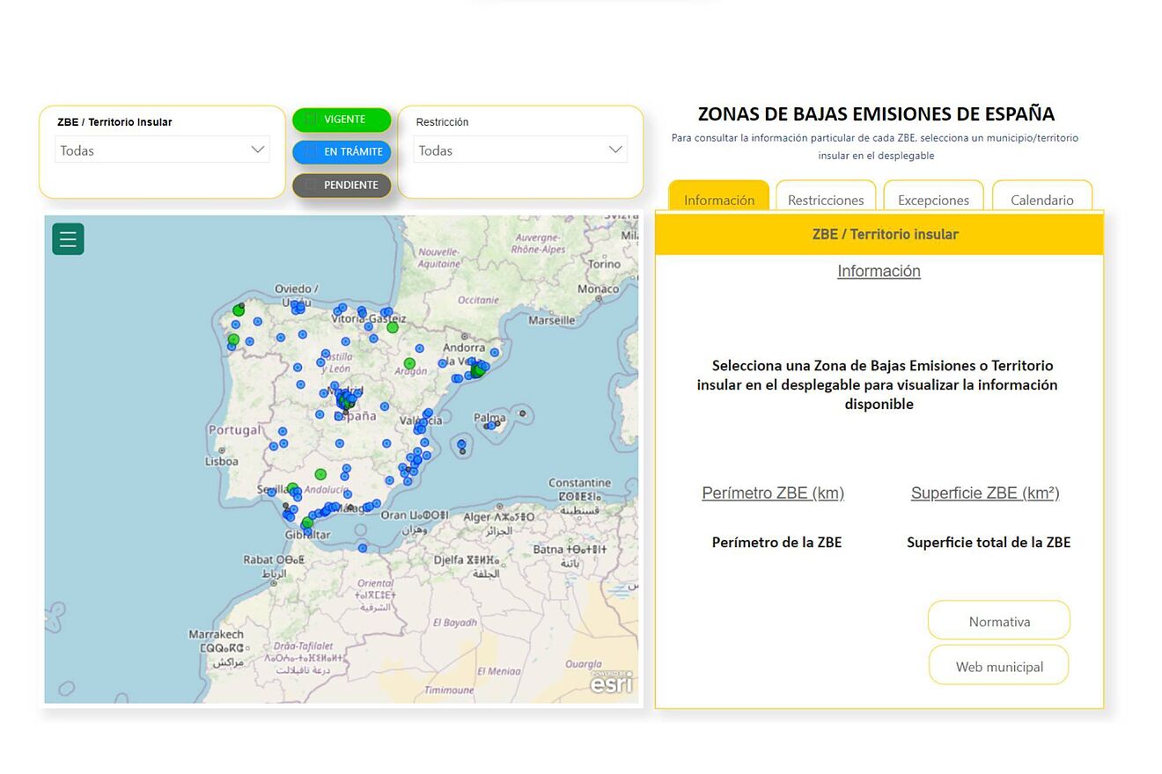This screenshot has height=774, width=1162.
Task: Open the map hamburger menu
Action: (x=68, y=238)
